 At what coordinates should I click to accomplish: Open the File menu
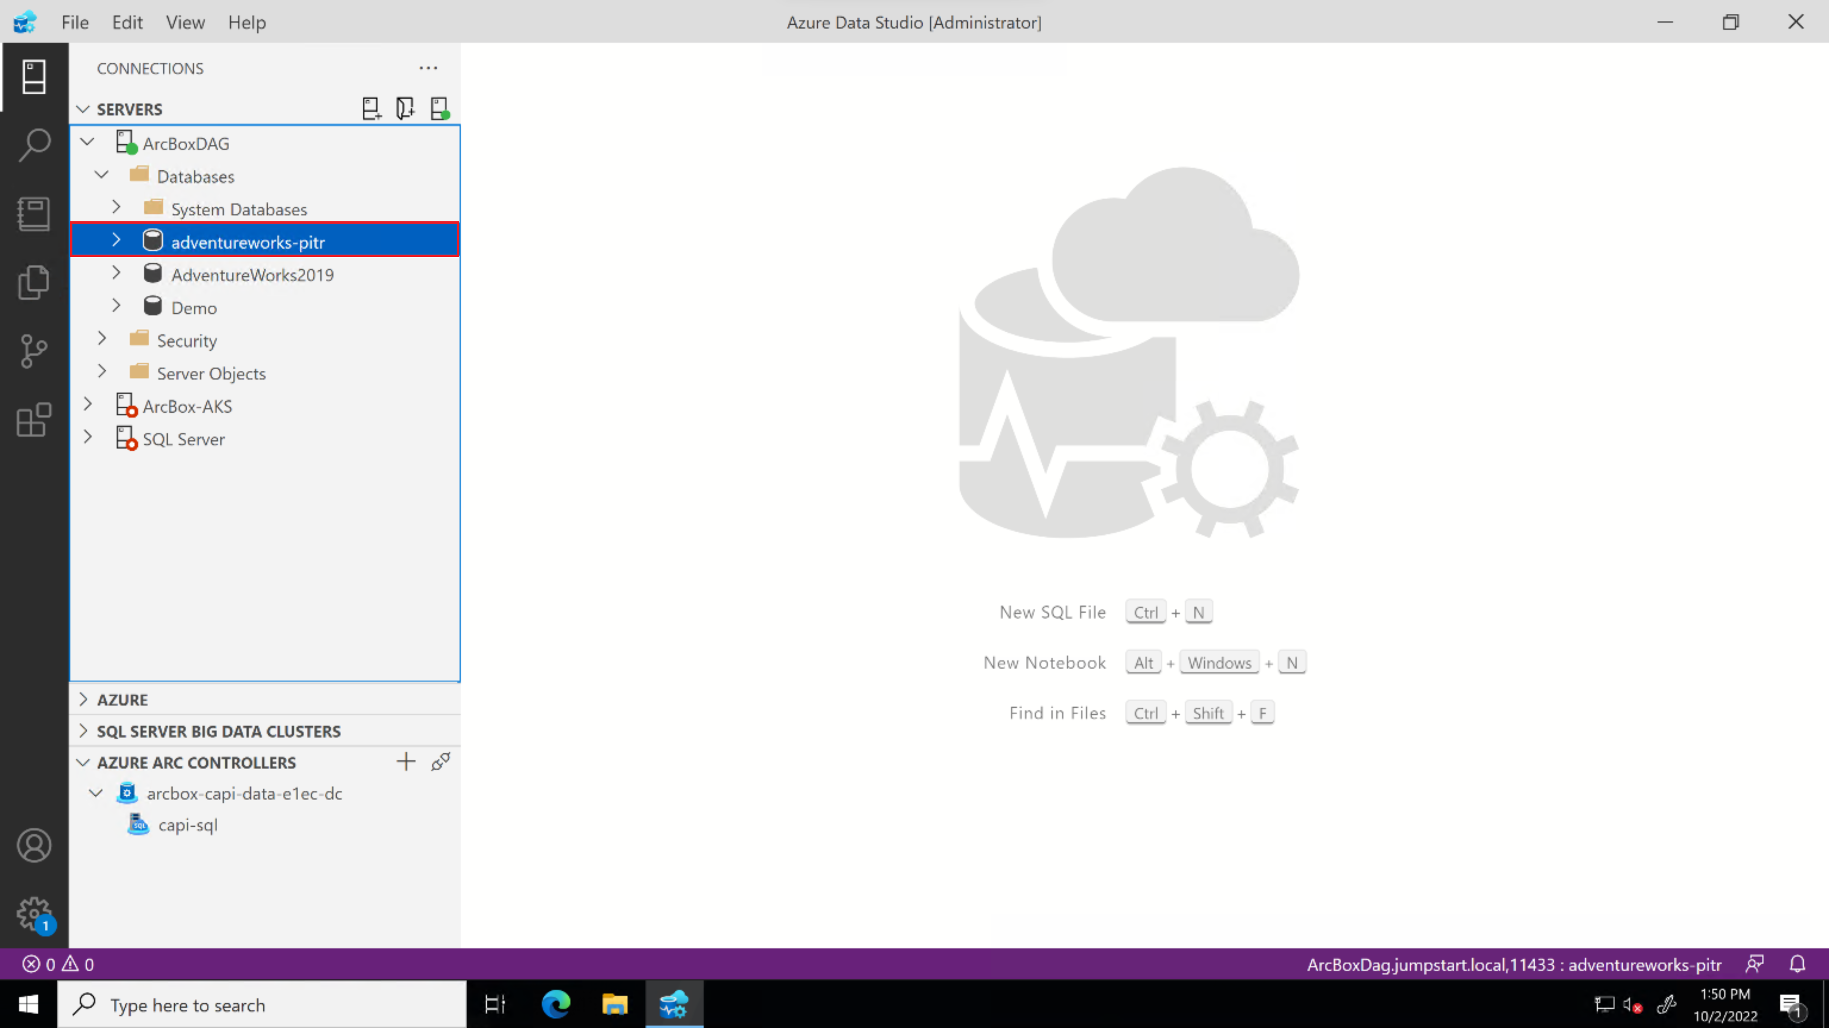click(x=75, y=22)
